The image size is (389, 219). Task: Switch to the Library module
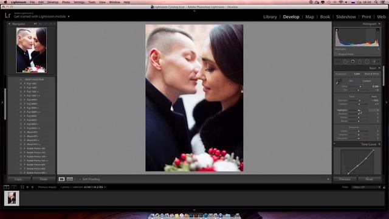270,16
